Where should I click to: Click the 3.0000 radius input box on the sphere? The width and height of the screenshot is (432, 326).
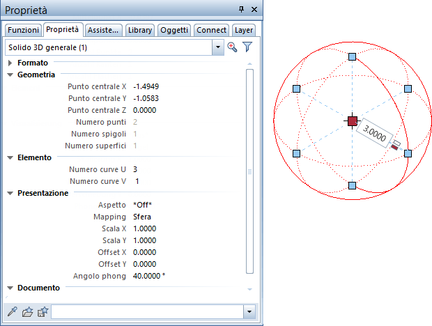tap(374, 135)
